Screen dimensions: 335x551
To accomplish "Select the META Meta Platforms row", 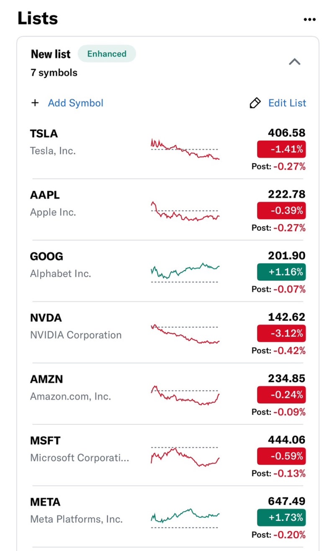I will pos(84,510).
